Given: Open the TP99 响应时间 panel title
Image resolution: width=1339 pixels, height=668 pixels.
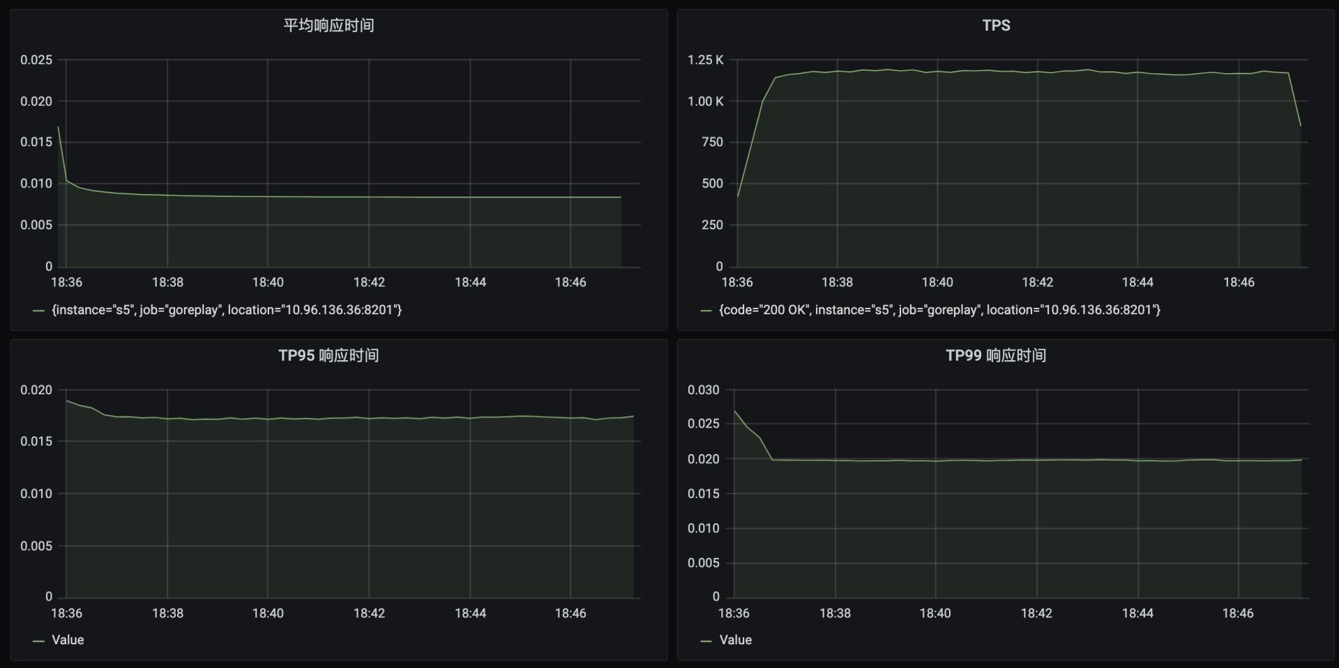Looking at the screenshot, I should (x=996, y=356).
